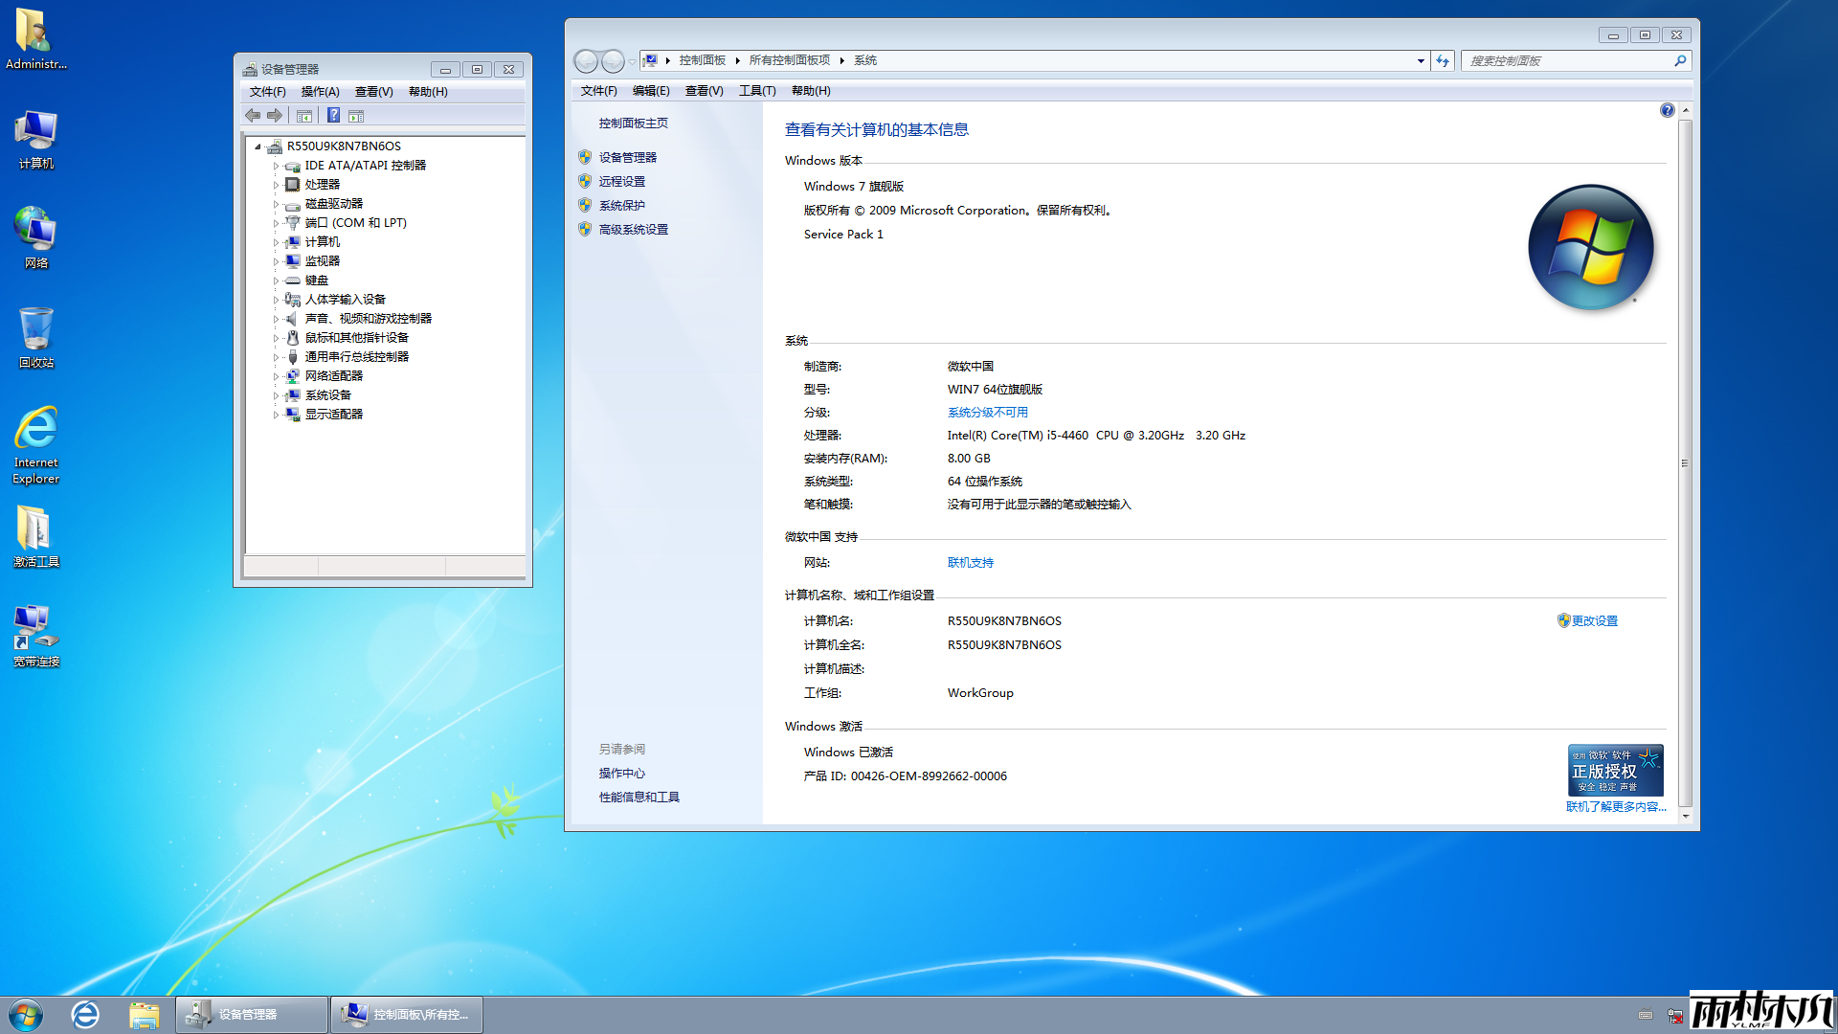The image size is (1838, 1034).
Task: Open 高级系统设置 in the left sidebar
Action: click(x=633, y=230)
